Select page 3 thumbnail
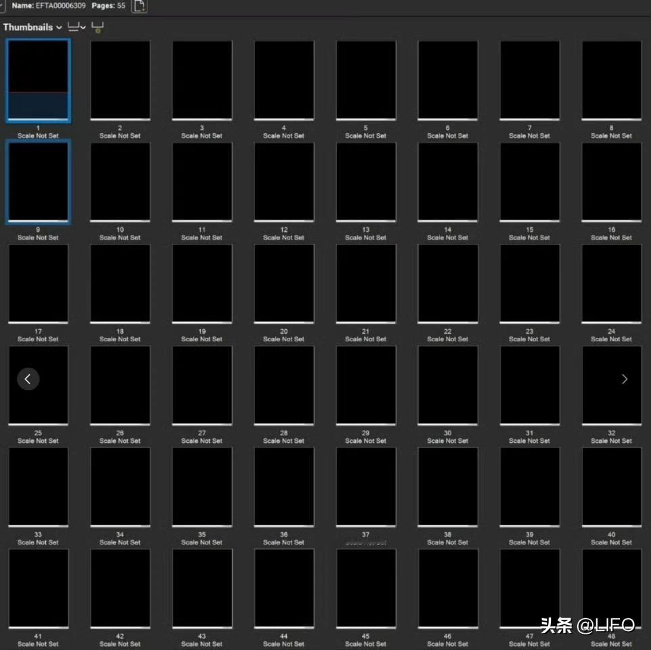 [202, 81]
